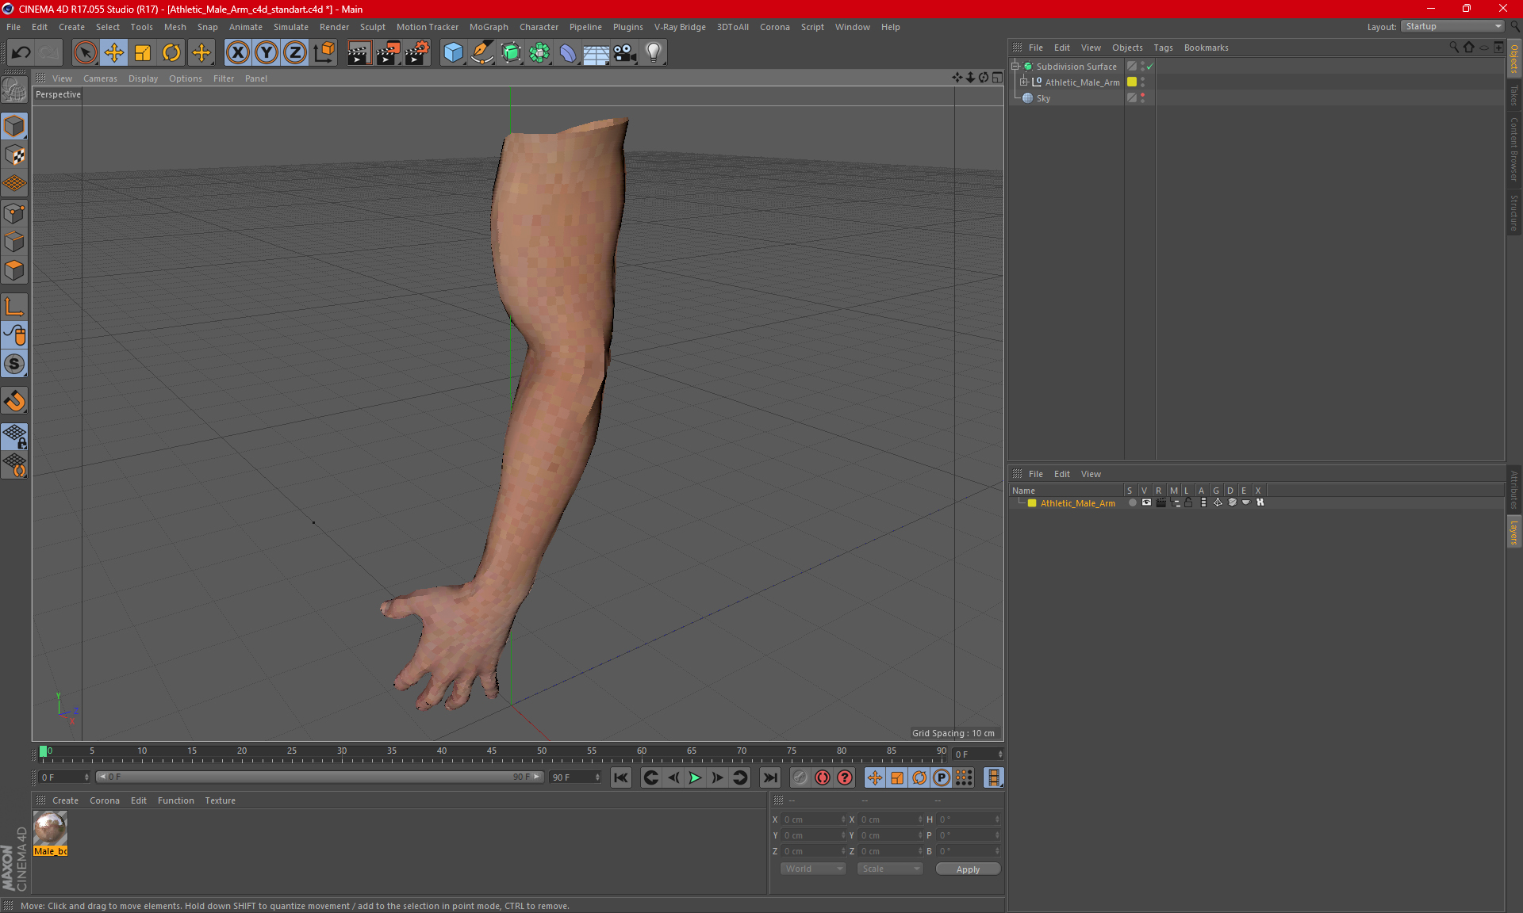Add a Camera object
This screenshot has height=913, width=1523.
tap(625, 53)
